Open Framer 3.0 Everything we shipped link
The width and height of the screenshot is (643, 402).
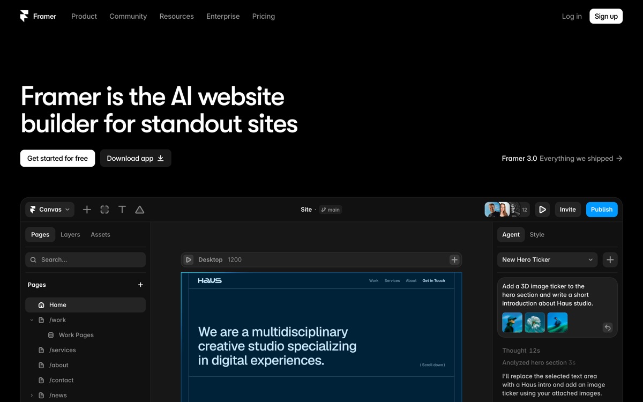(562, 158)
